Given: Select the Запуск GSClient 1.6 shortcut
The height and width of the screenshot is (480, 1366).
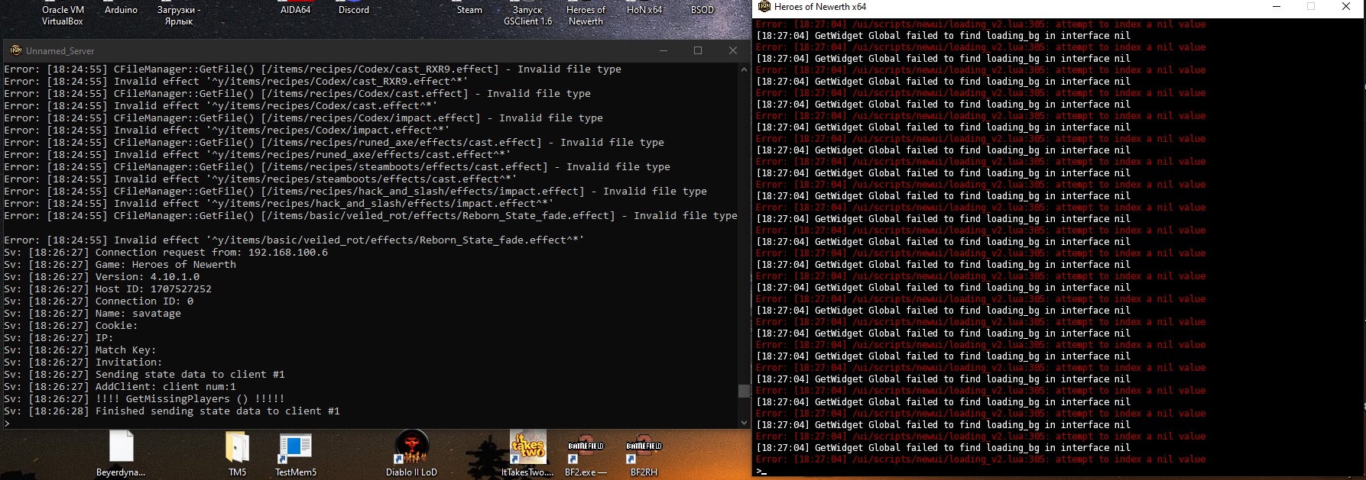Looking at the screenshot, I should click(x=527, y=14).
